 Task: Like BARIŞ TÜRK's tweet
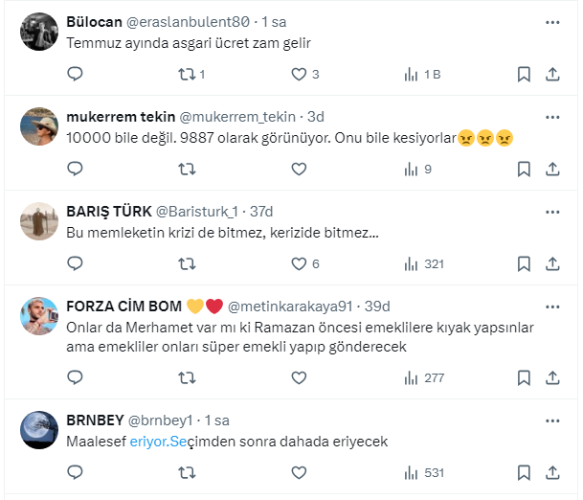299,264
